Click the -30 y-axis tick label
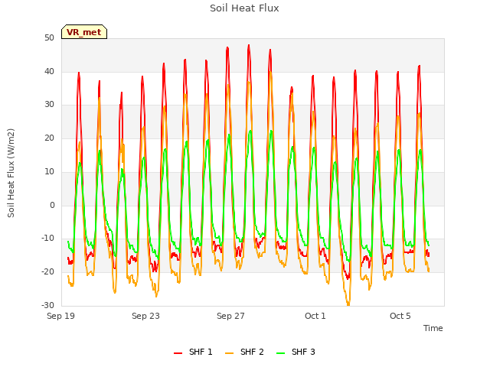 pos(47,305)
